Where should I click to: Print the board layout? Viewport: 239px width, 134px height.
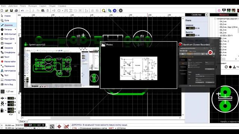(x=16, y=10)
